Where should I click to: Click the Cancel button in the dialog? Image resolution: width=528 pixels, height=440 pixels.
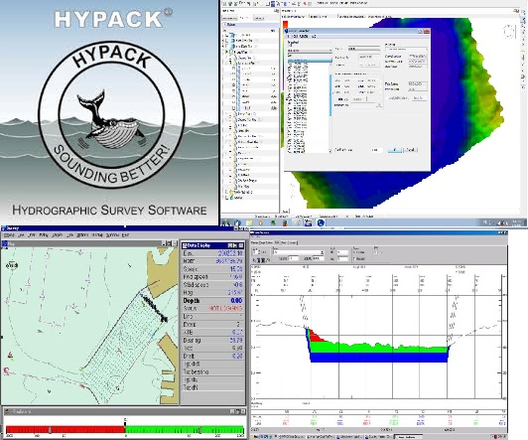[411, 150]
